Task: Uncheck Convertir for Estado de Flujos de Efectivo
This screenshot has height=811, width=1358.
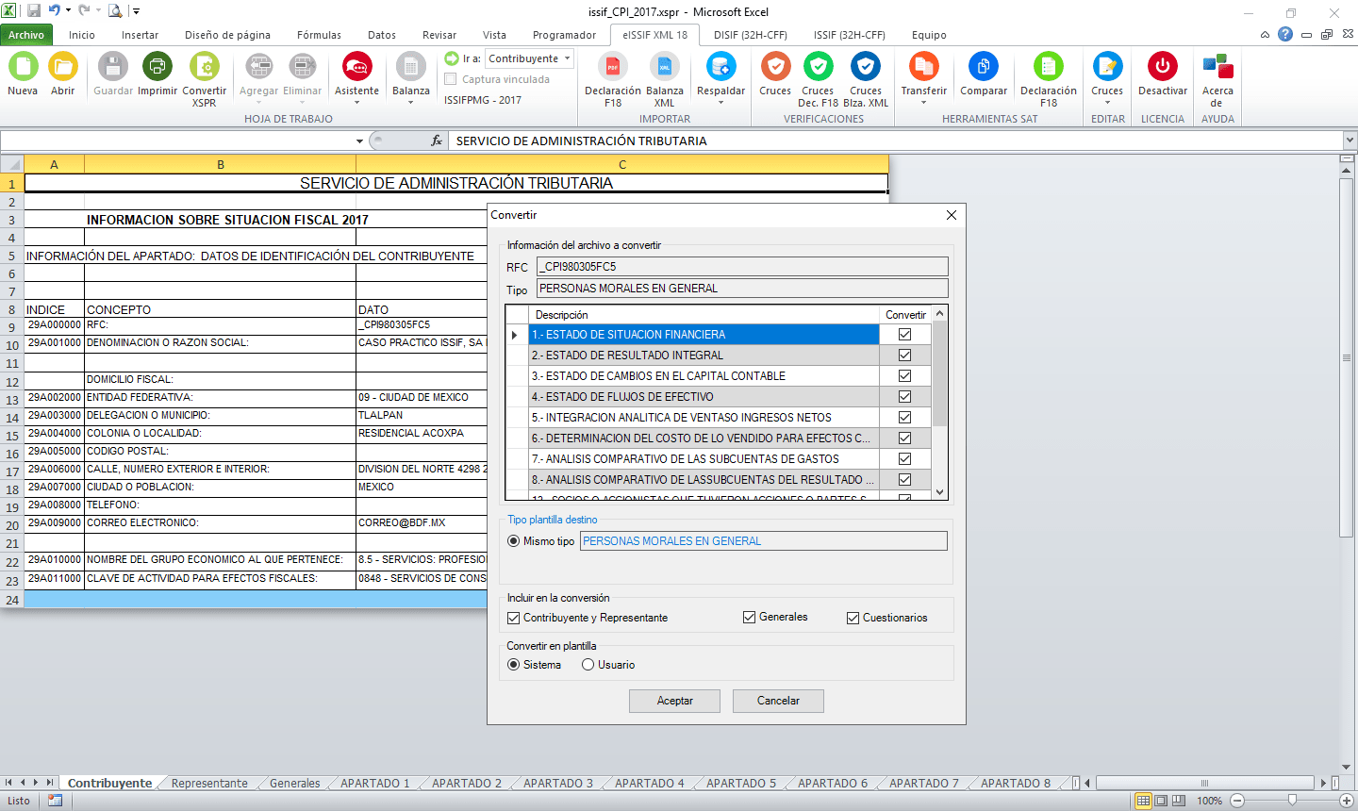Action: tap(904, 397)
